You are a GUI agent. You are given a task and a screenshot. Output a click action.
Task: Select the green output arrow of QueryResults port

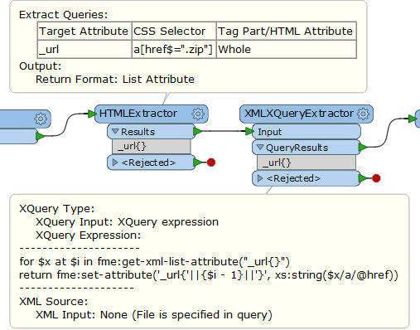363,148
